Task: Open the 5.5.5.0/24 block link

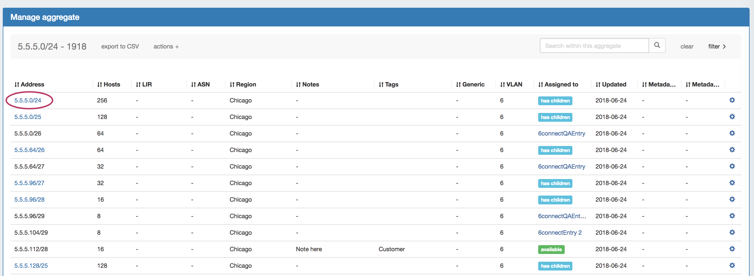Action: click(28, 101)
